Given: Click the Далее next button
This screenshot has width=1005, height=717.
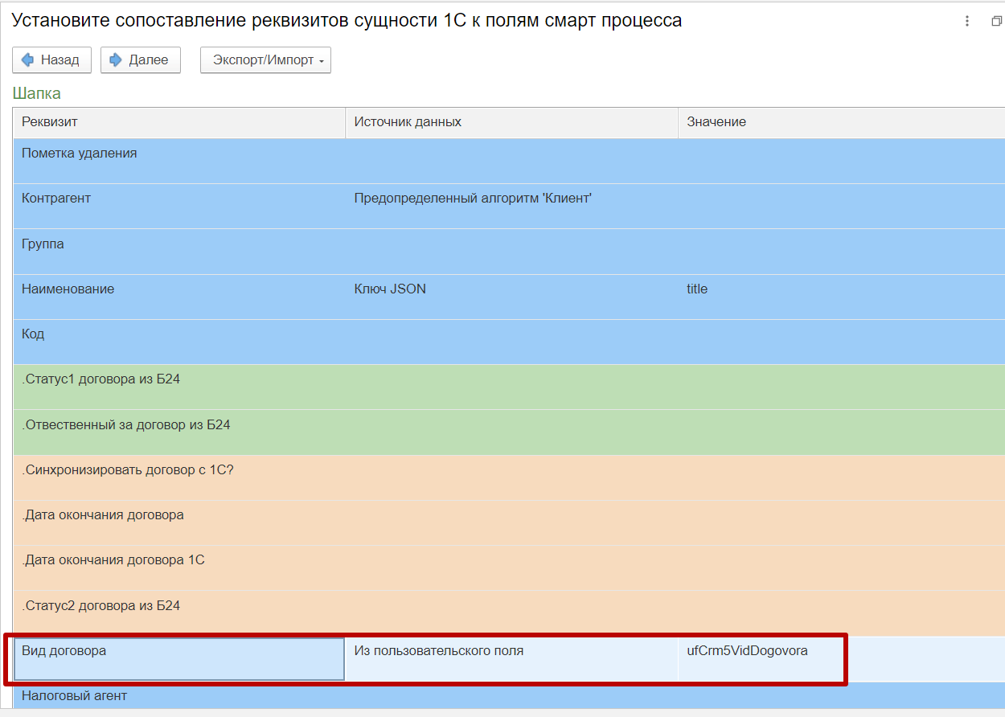Looking at the screenshot, I should click(140, 60).
